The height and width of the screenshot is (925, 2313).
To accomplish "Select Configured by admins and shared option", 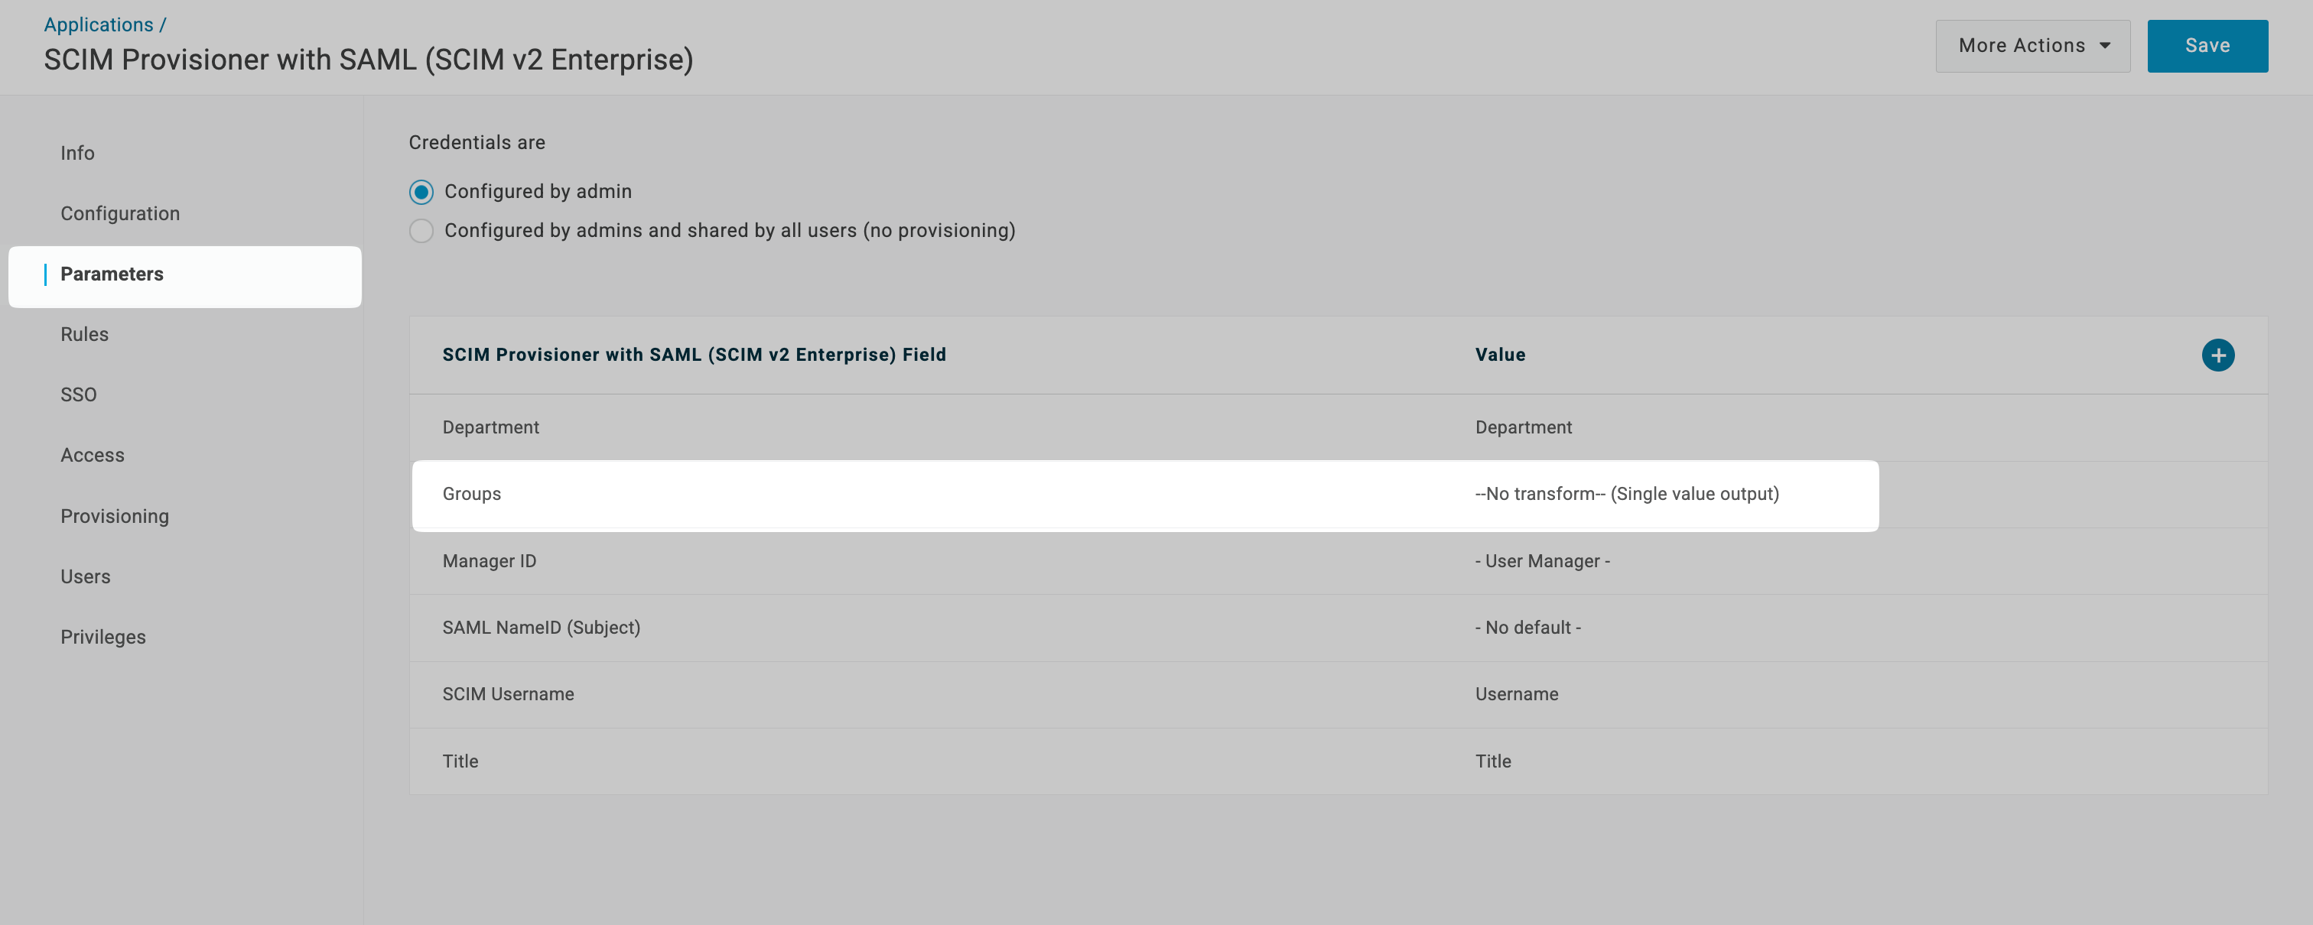I will (x=421, y=232).
